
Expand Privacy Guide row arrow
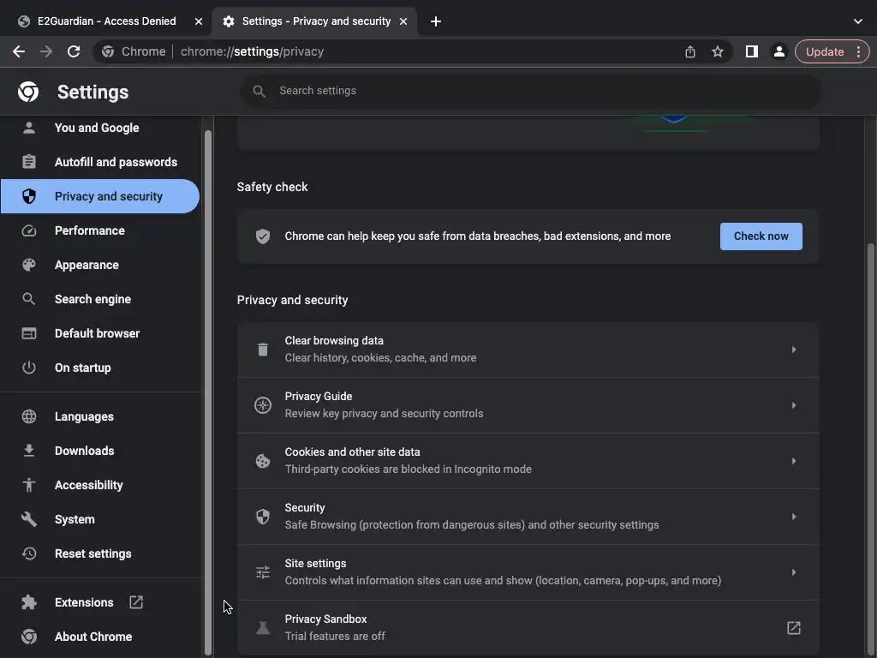click(794, 405)
